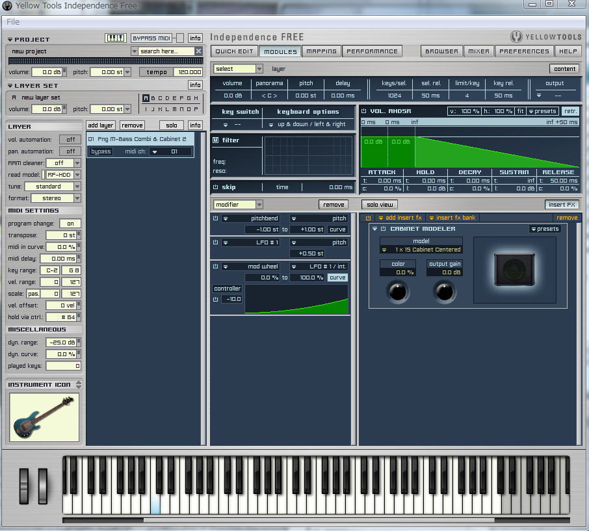589x531 pixels.
Task: Click the search here field
Action: (x=166, y=51)
